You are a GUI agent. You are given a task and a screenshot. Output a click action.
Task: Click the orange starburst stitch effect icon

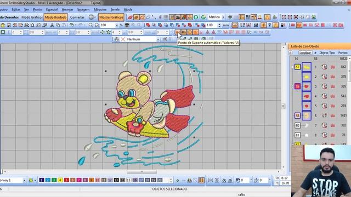coord(196,32)
